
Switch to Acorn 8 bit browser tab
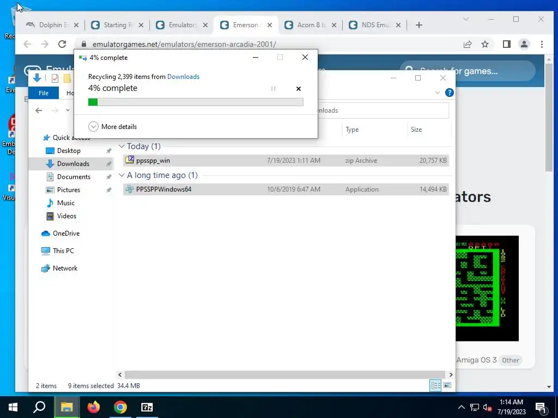click(x=311, y=25)
